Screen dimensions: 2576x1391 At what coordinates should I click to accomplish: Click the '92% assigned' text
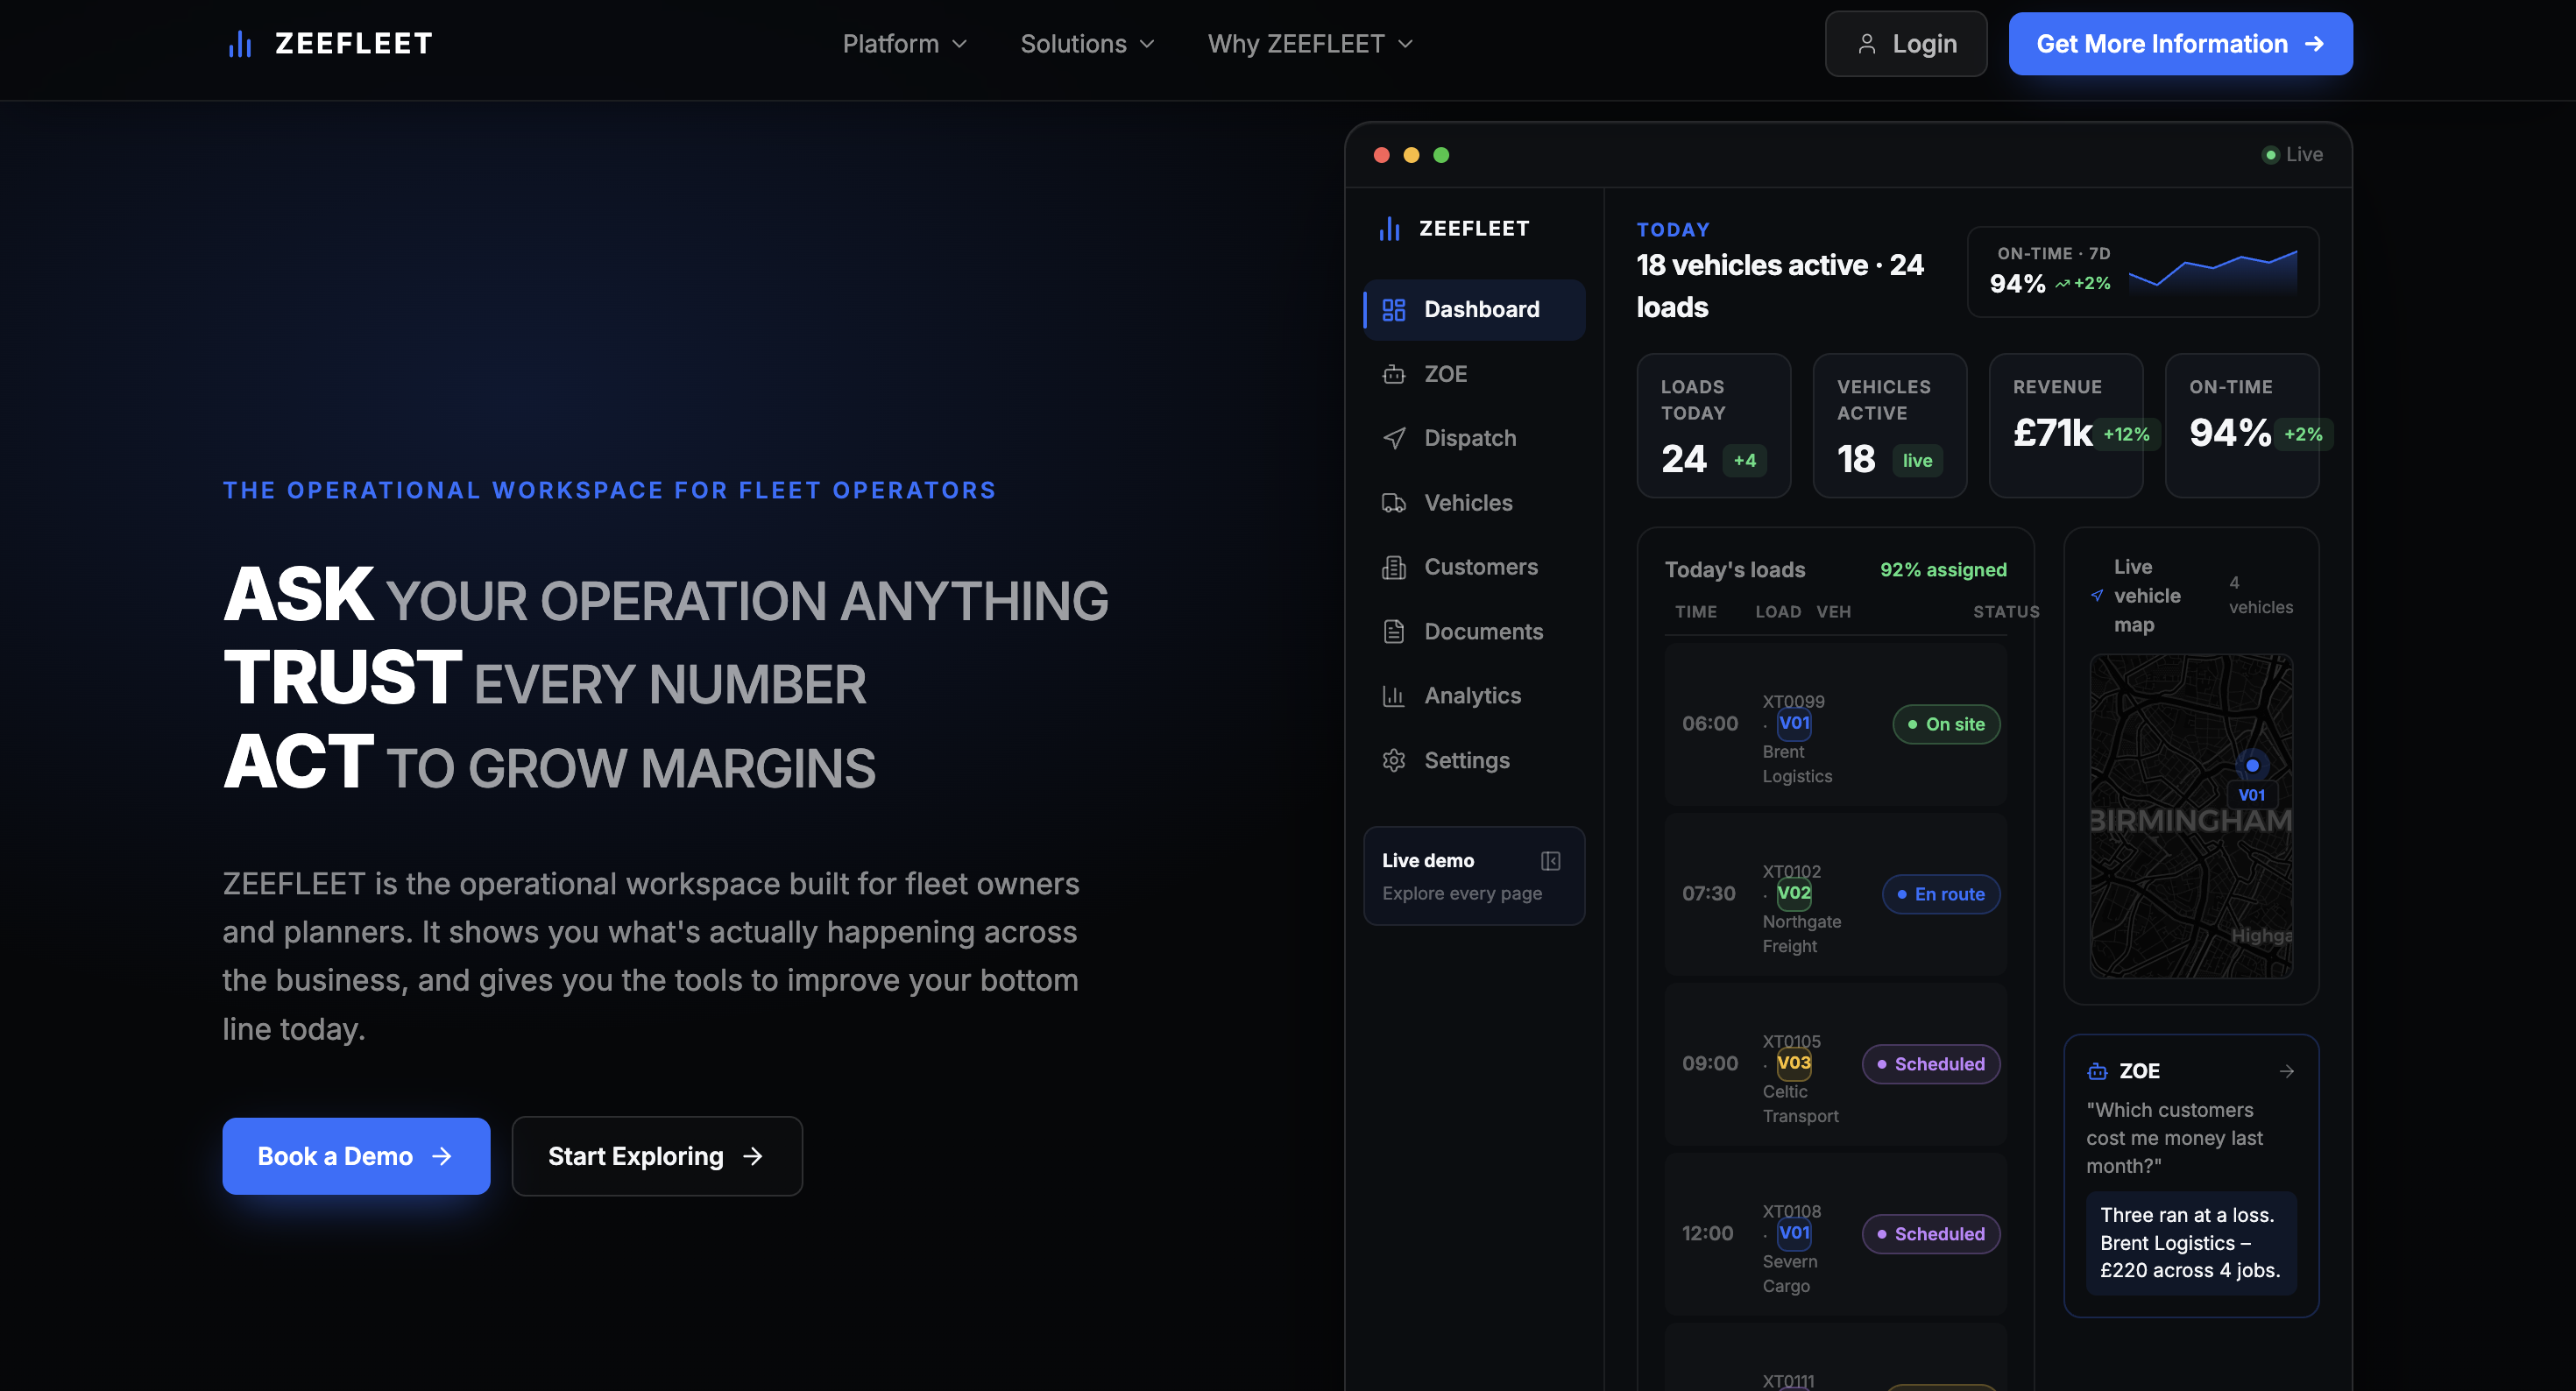1942,570
